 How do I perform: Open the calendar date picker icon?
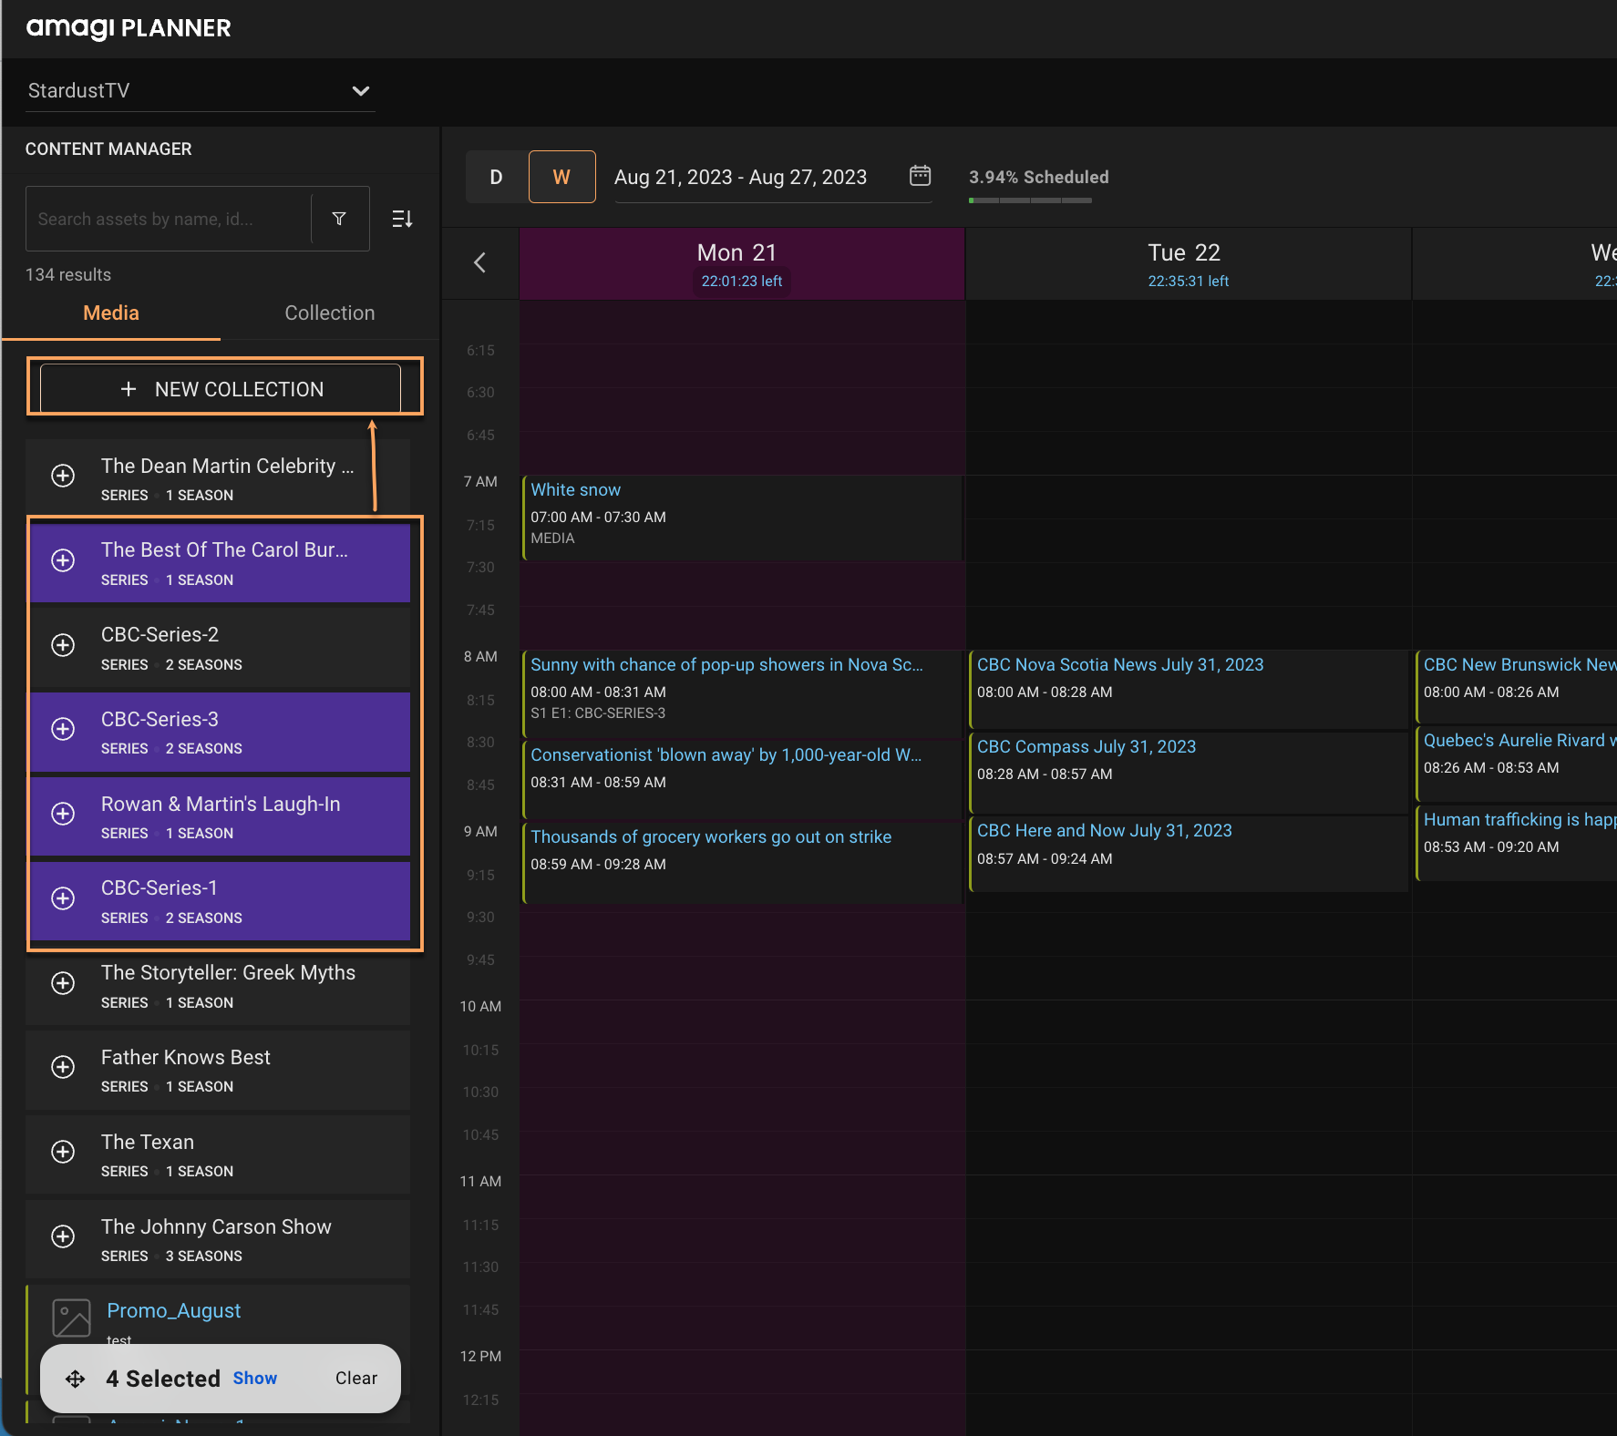[x=921, y=176]
